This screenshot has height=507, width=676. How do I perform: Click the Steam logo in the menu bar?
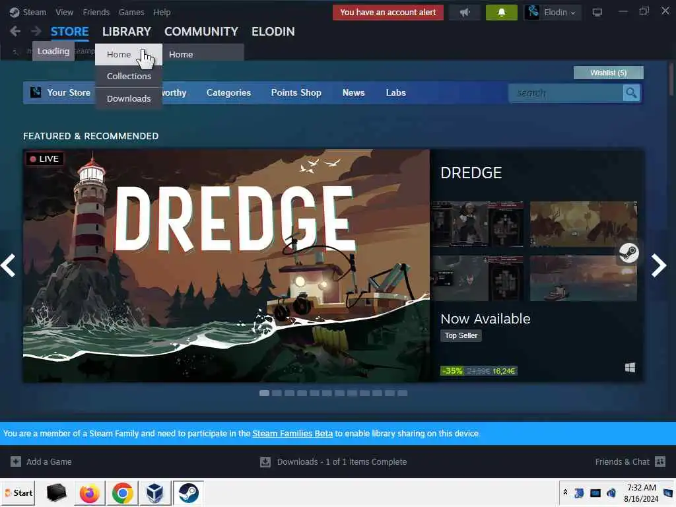coord(15,12)
